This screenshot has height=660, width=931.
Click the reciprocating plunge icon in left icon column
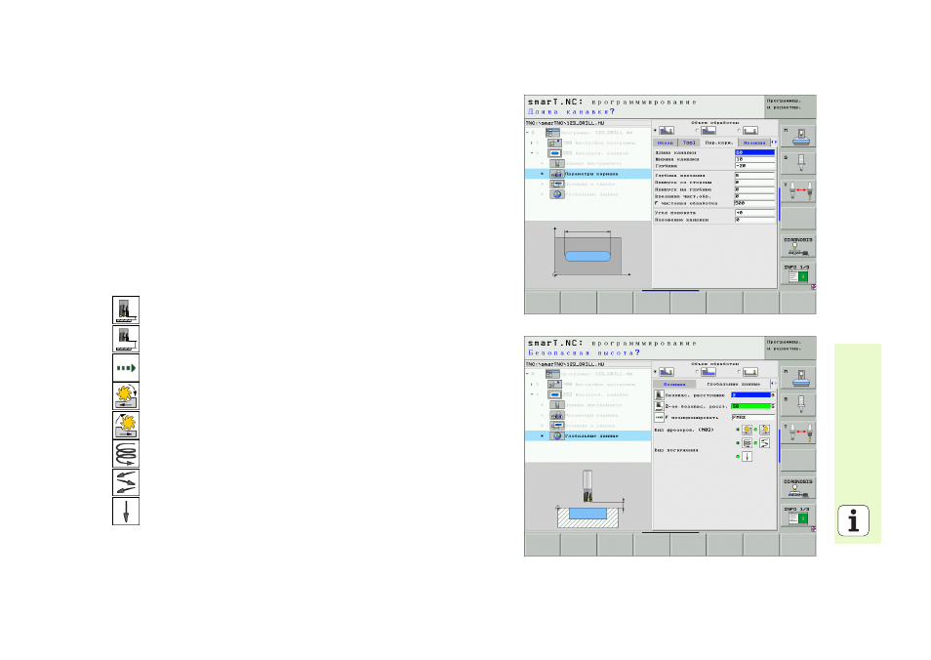tap(126, 482)
